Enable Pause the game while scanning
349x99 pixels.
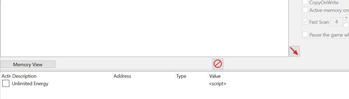pos(305,35)
